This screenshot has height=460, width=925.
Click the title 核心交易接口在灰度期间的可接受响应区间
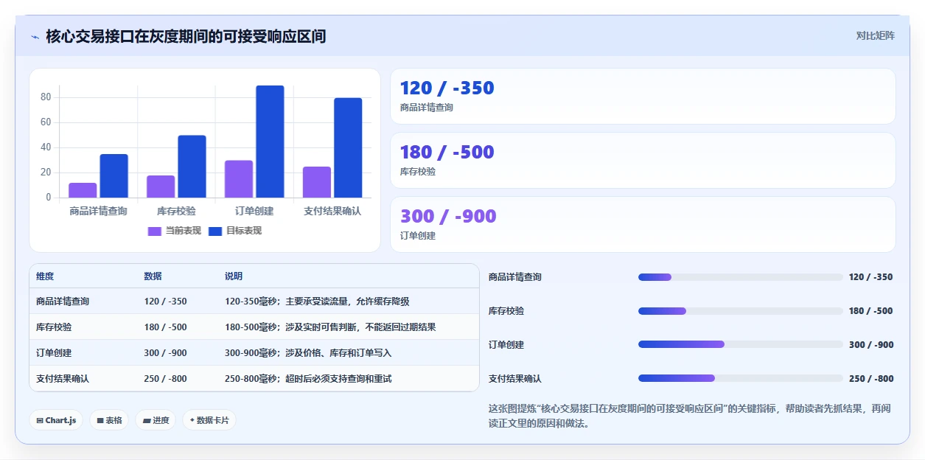pyautogui.click(x=186, y=36)
